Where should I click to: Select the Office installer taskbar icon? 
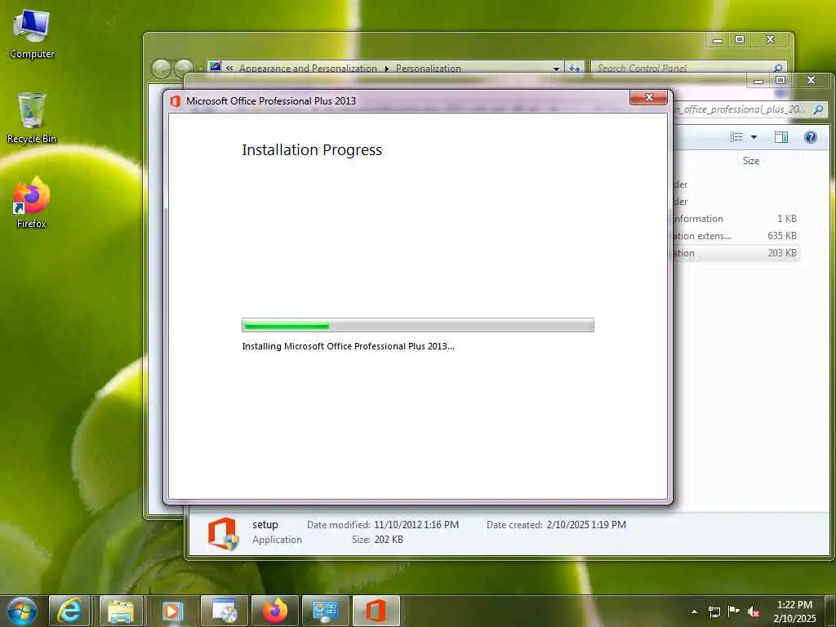point(376,611)
